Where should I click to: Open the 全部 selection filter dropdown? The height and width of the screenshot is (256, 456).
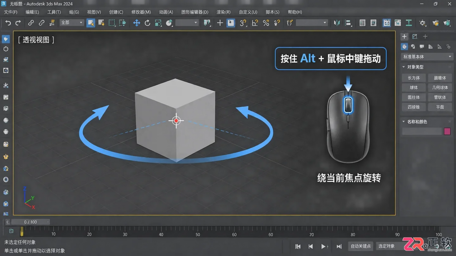coord(72,22)
